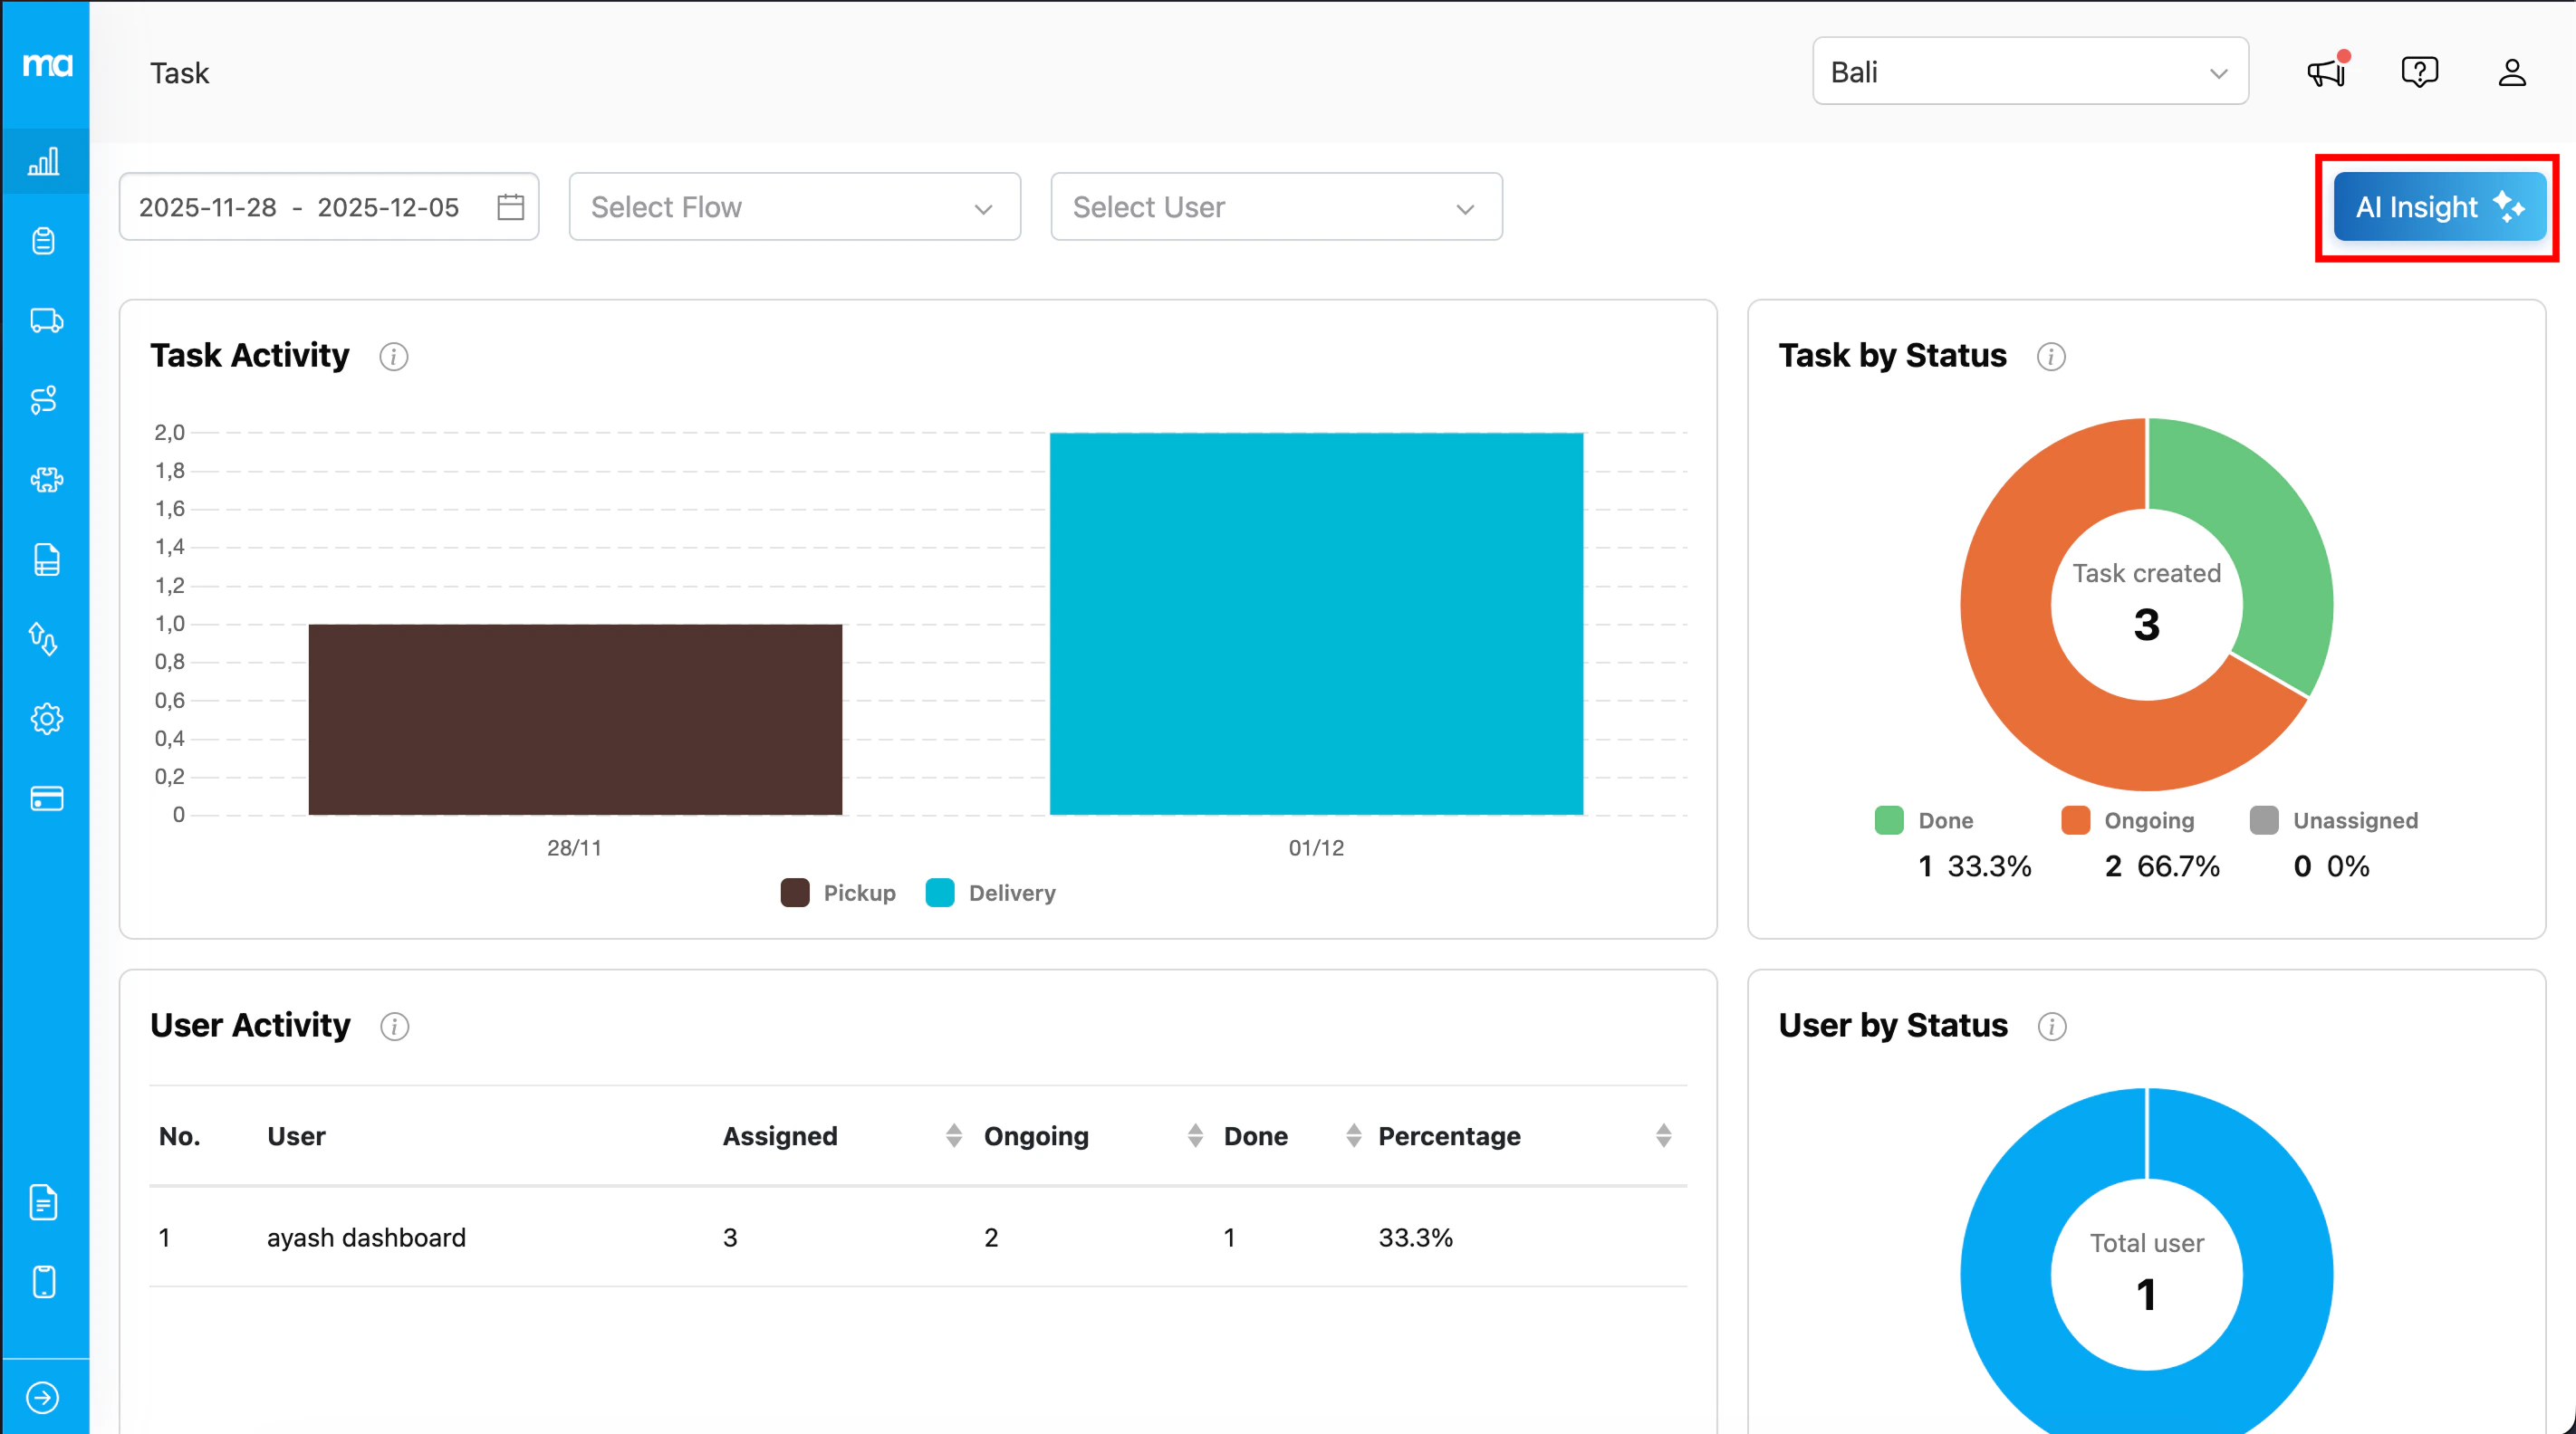Open the help question-mark icon
Image resolution: width=2576 pixels, height=1434 pixels.
tap(2419, 71)
